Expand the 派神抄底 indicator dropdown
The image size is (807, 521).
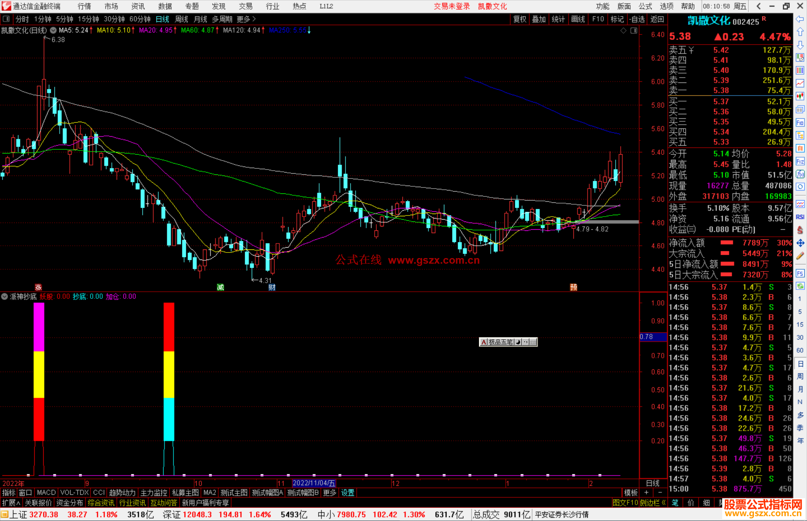[4, 297]
